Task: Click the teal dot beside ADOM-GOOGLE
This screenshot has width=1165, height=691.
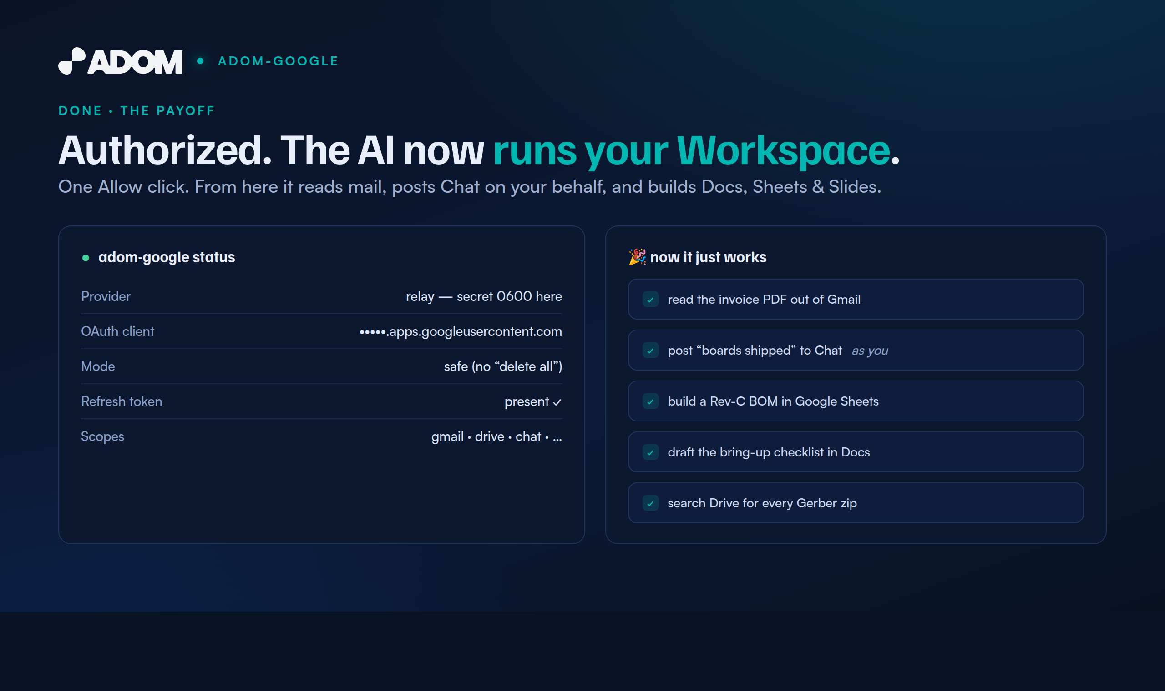Action: coord(200,61)
